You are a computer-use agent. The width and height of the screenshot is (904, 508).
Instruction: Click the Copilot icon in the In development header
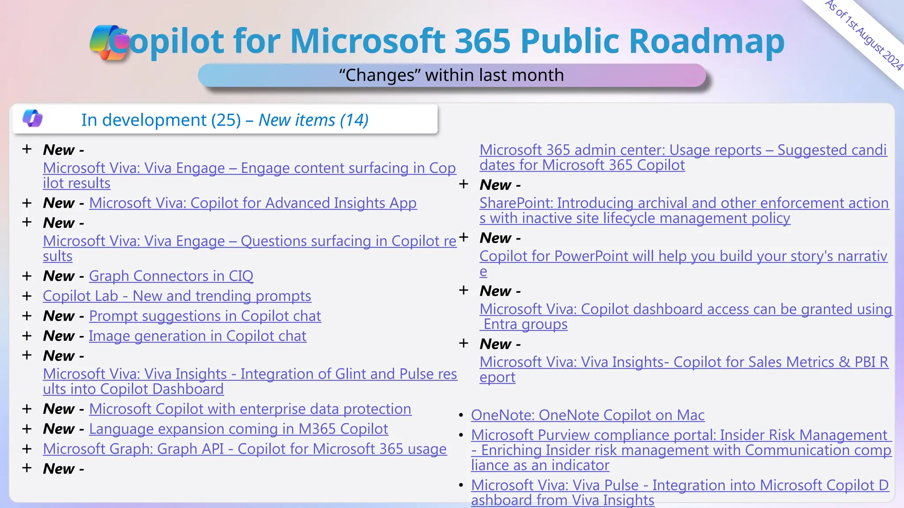pyautogui.click(x=33, y=118)
